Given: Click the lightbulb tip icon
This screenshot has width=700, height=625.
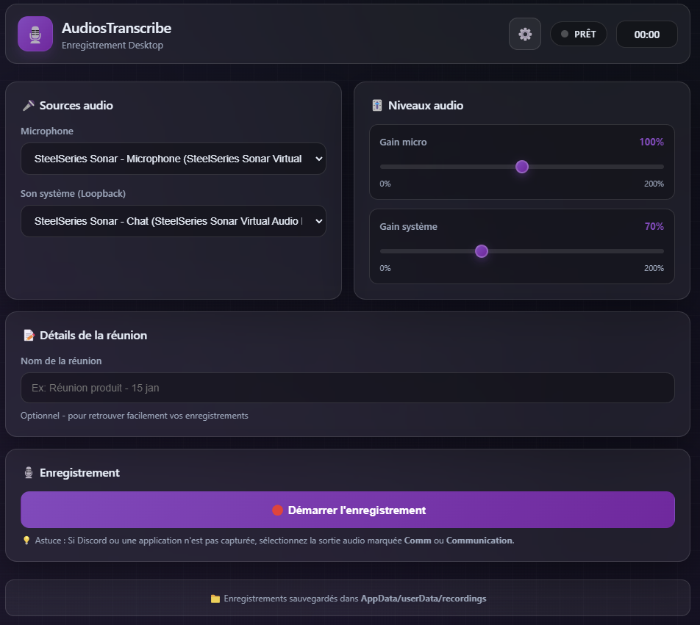Looking at the screenshot, I should tap(24, 540).
